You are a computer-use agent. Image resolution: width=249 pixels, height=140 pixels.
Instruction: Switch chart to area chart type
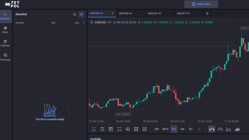pos(237,129)
